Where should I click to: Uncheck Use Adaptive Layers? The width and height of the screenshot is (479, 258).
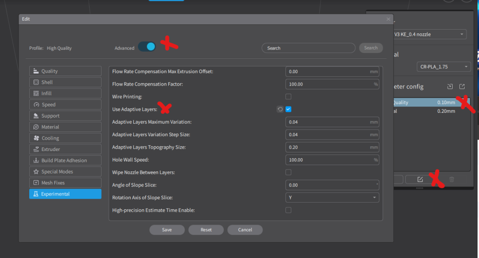click(288, 109)
